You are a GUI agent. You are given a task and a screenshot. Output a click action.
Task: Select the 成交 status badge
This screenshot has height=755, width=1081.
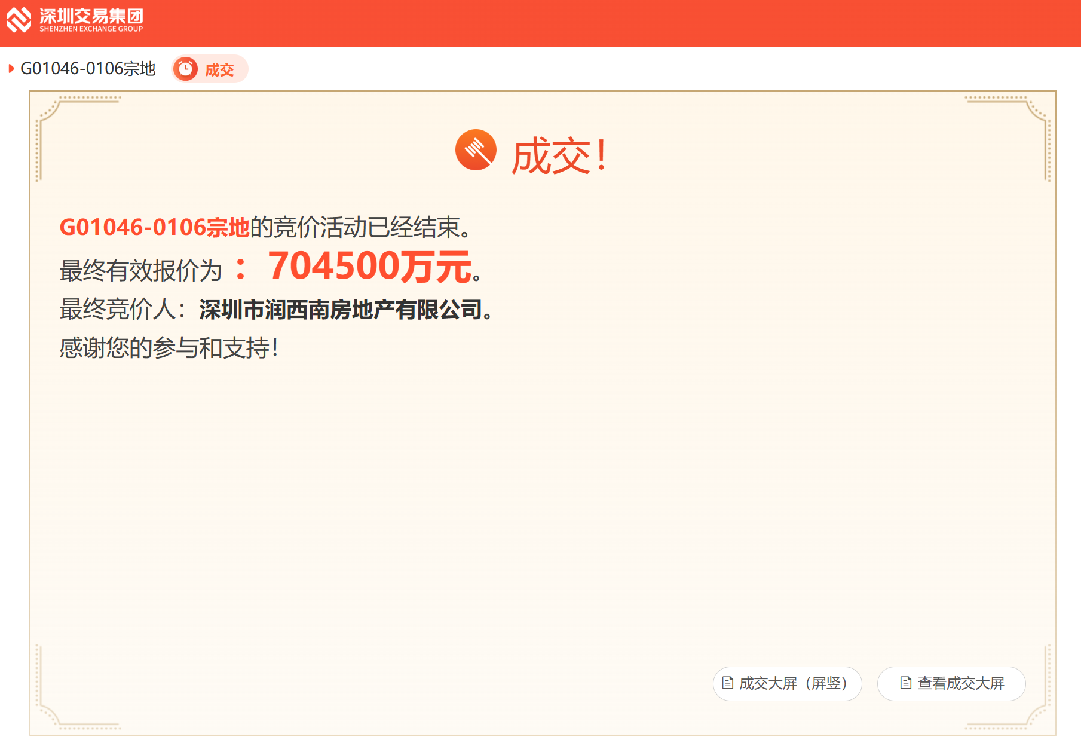pos(210,69)
